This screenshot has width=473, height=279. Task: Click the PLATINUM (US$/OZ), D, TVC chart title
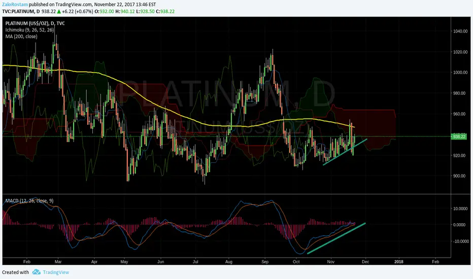coord(35,23)
